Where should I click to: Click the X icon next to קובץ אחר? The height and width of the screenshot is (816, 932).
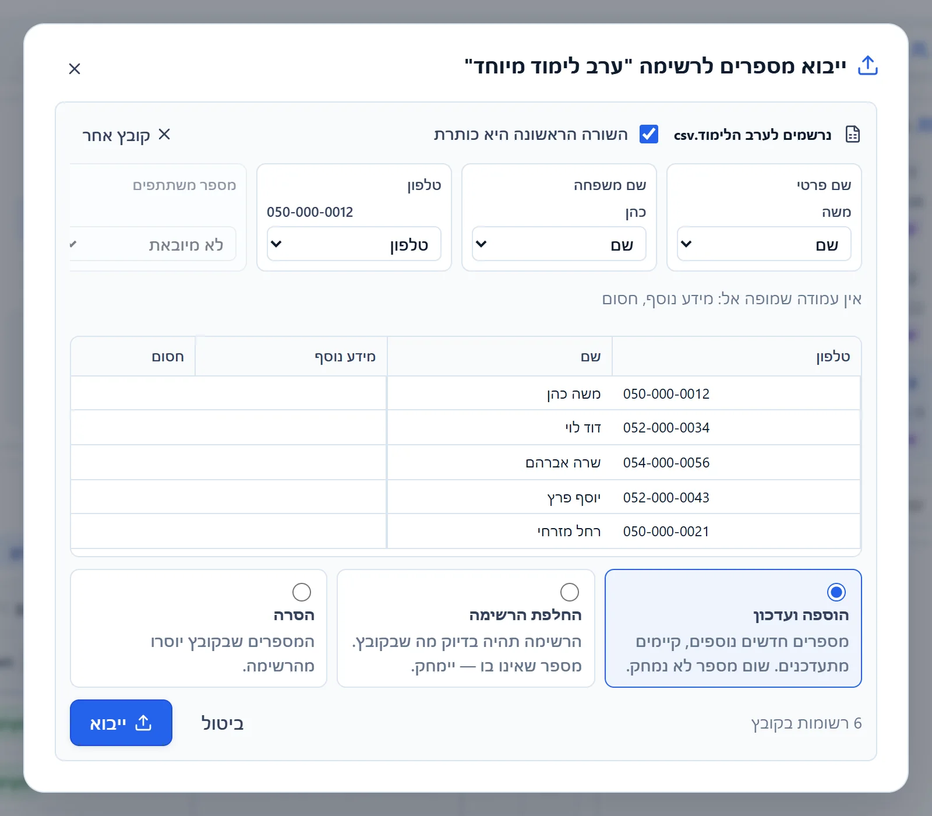[x=164, y=135]
